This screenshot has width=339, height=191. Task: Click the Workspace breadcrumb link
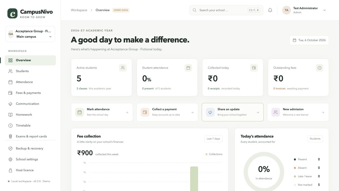click(79, 10)
